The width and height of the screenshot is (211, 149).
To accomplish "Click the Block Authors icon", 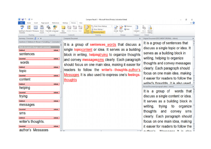I will [x=144, y=29].
